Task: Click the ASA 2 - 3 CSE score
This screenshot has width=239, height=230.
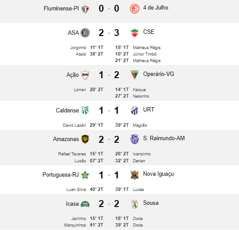Action: 109,33
